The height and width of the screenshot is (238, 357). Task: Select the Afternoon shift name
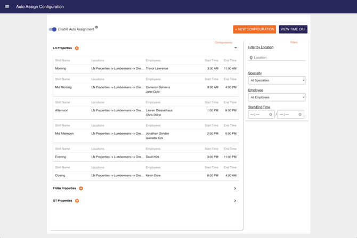point(62,110)
